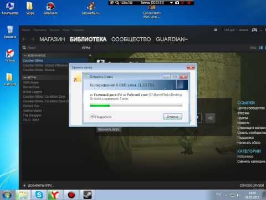Open Yandex browser from the taskbar
The height and width of the screenshot is (200, 266).
[55, 195]
